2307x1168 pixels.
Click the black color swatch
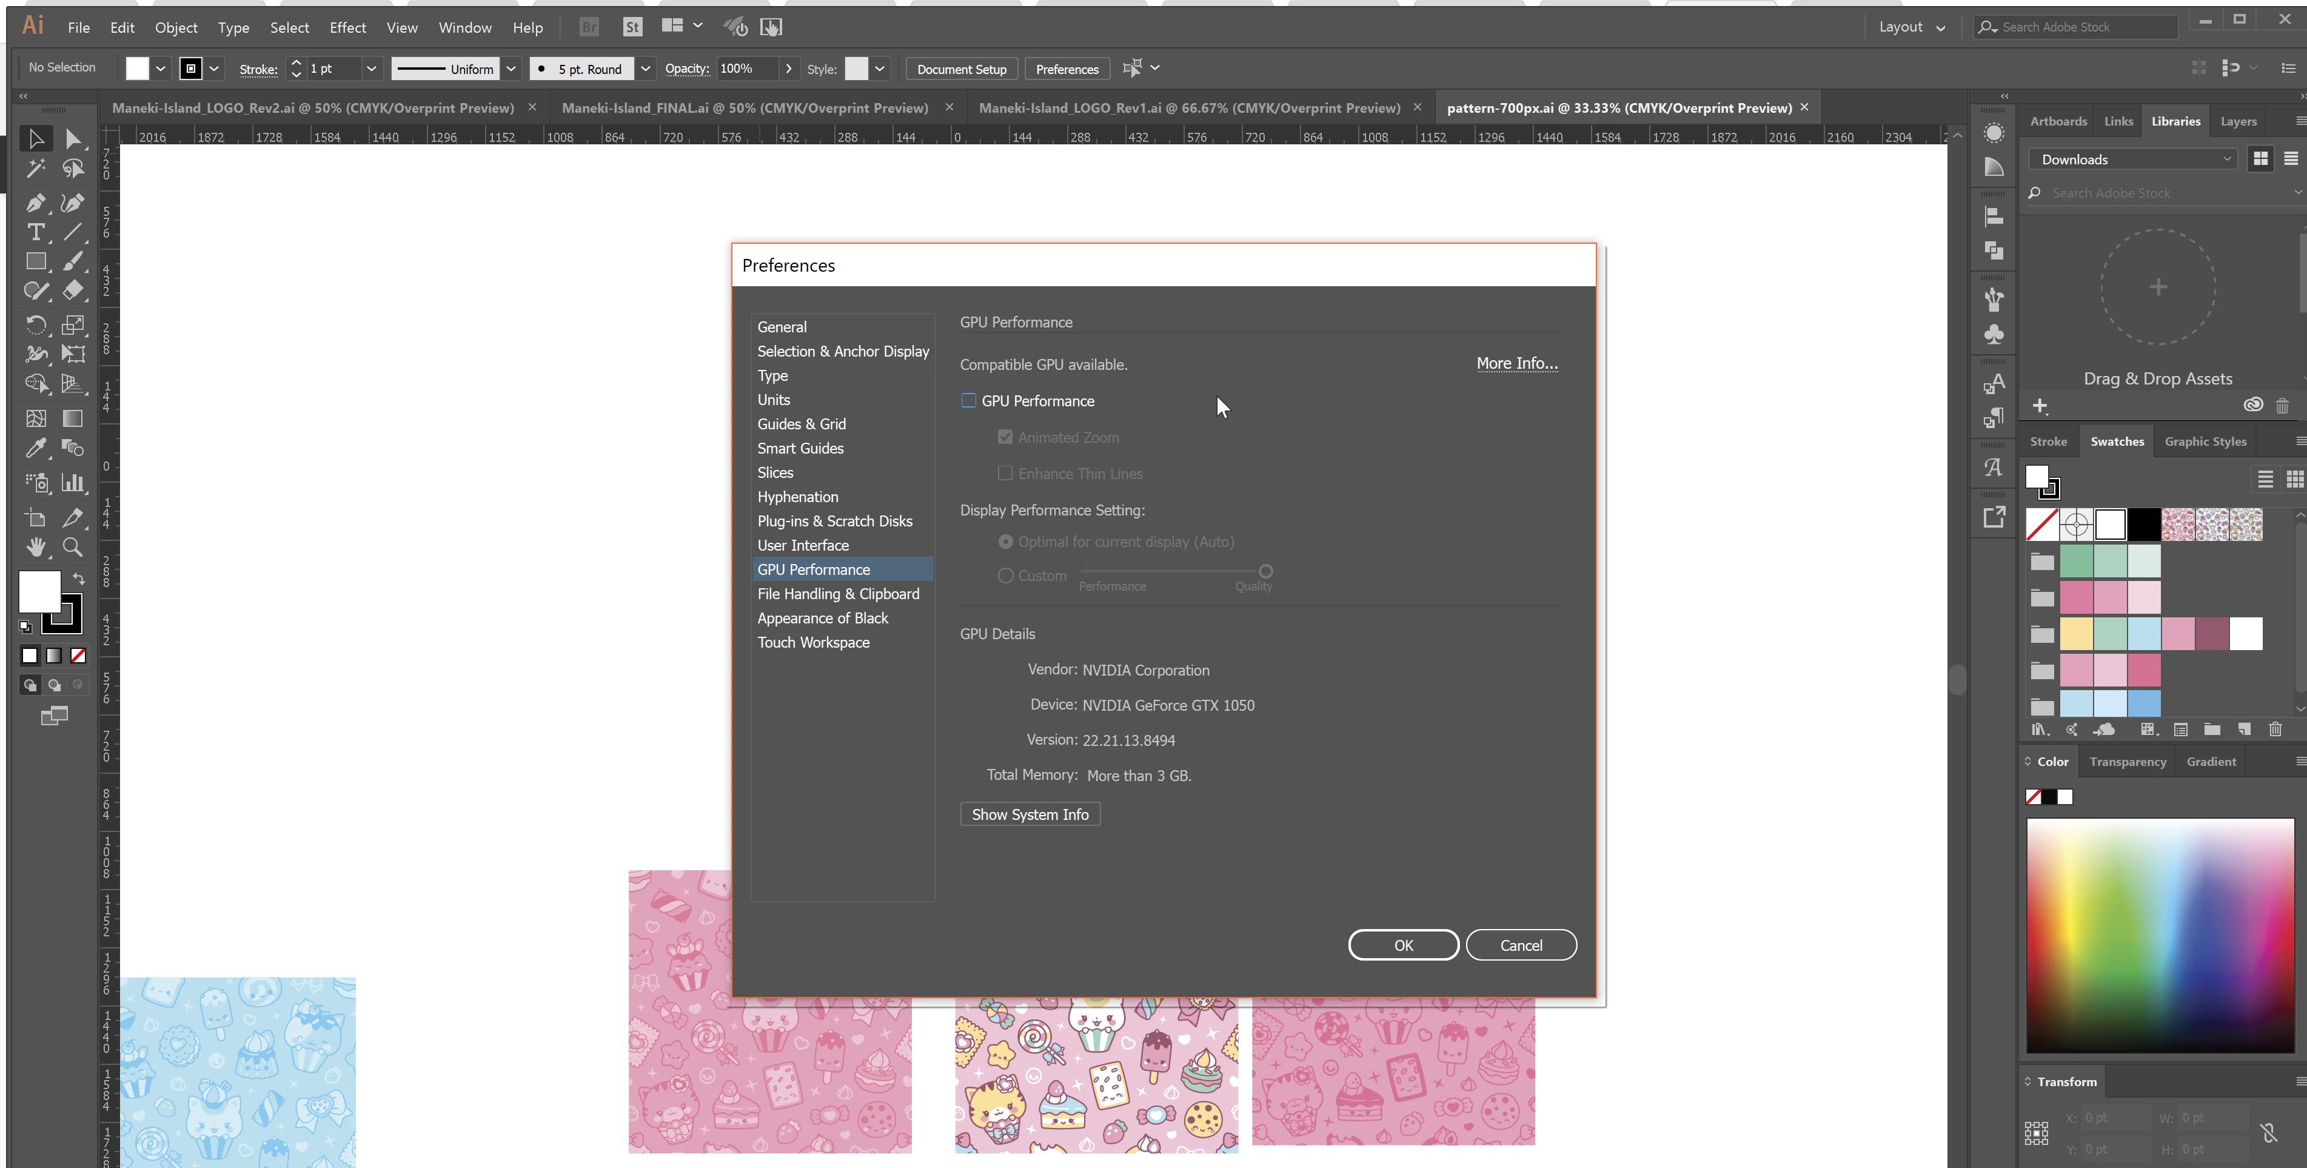coord(2144,525)
